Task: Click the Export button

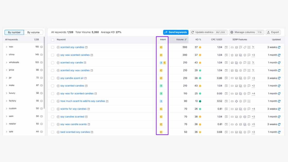Action: pos(273,32)
